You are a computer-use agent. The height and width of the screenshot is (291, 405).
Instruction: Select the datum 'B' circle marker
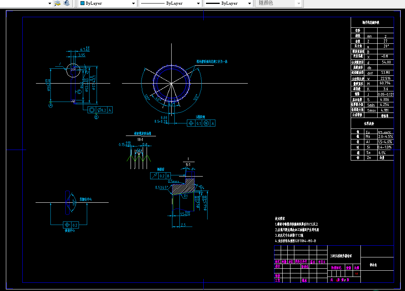(x=96, y=117)
